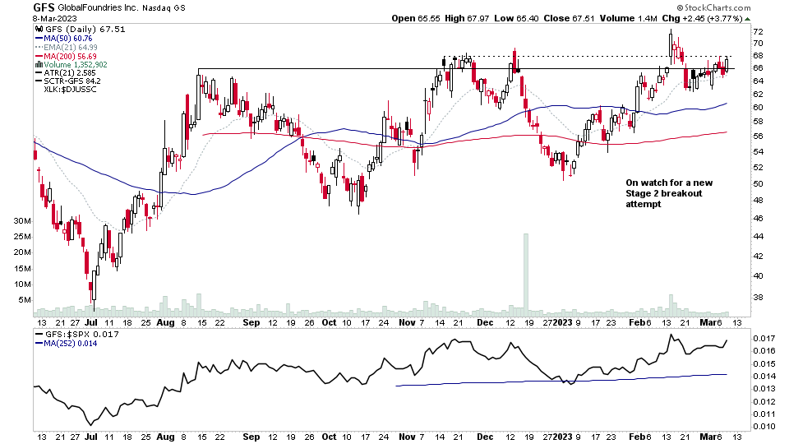Click the Jul label on main chart axis

click(91, 322)
